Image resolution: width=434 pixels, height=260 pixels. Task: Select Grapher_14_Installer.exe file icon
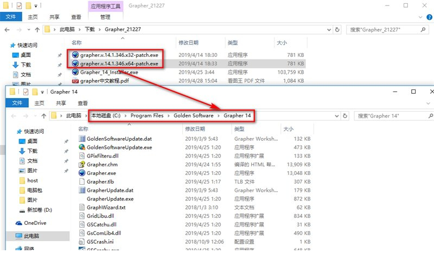pyautogui.click(x=75, y=72)
